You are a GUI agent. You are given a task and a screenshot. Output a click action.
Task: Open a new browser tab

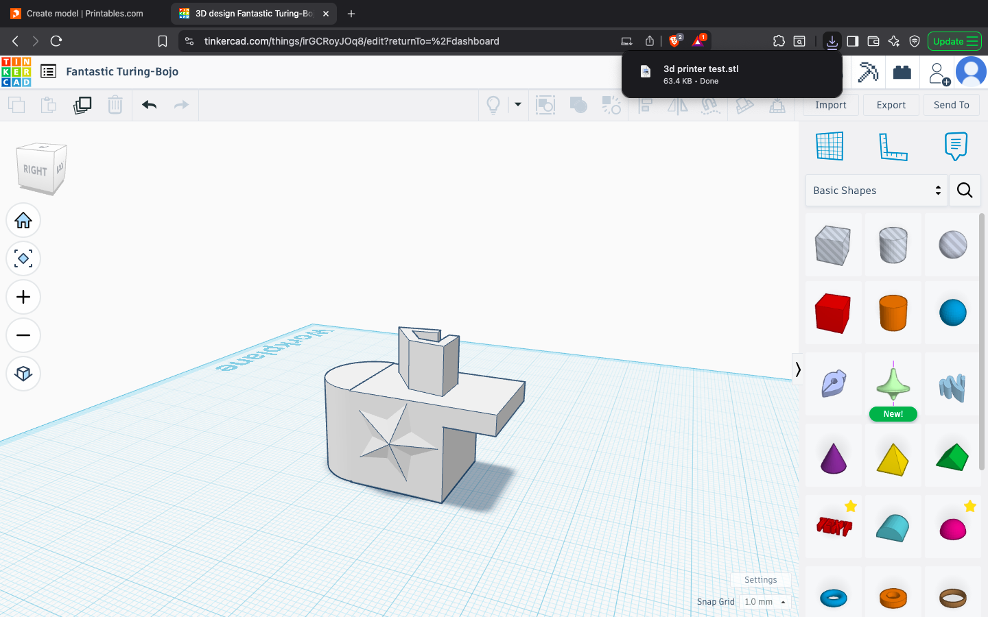351,14
